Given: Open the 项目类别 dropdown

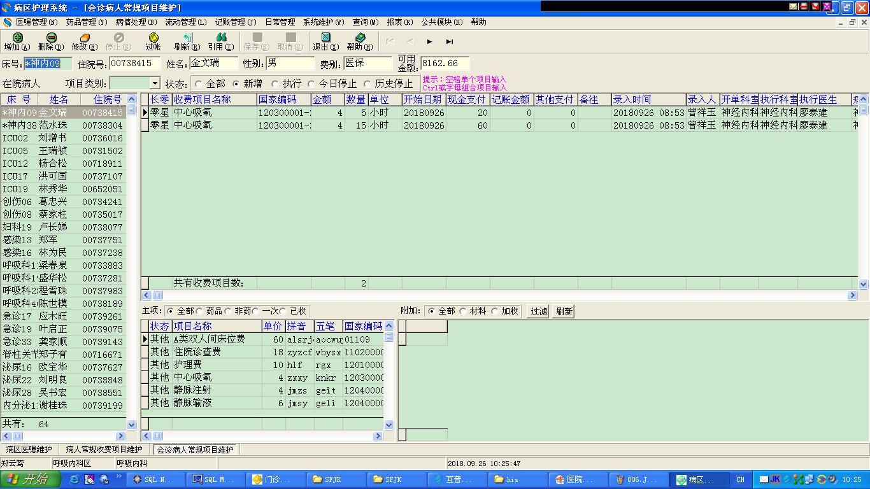Looking at the screenshot, I should coord(155,83).
